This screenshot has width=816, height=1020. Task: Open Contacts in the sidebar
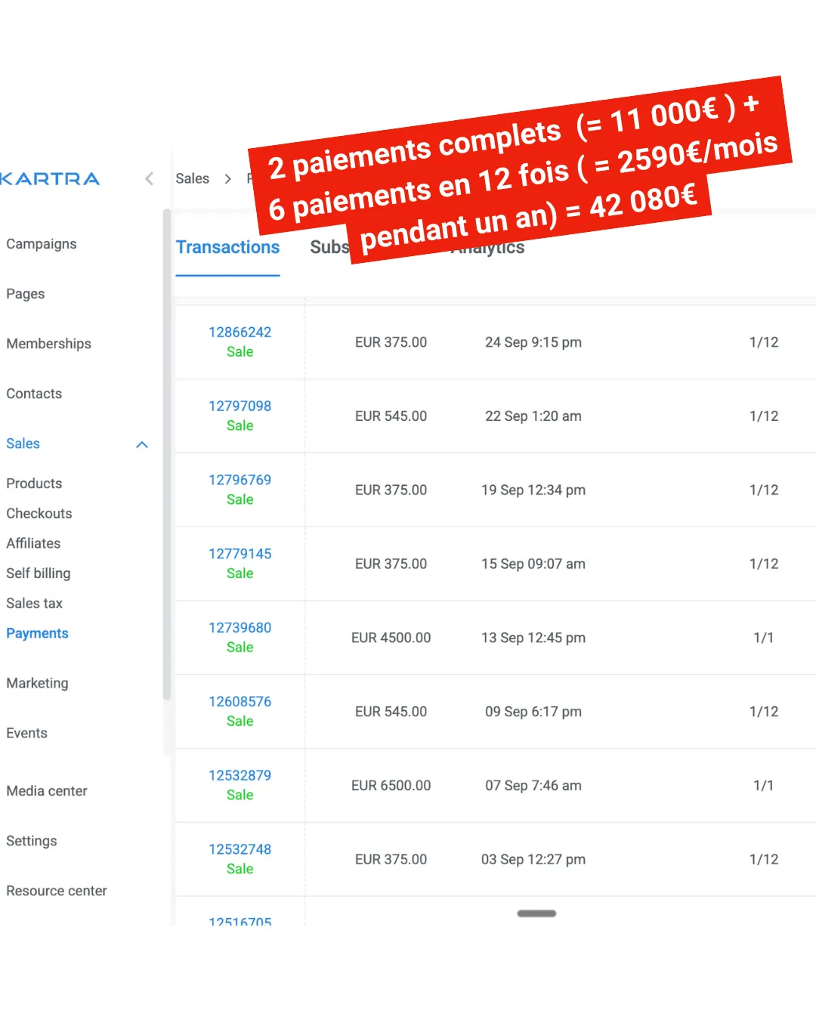pos(34,394)
